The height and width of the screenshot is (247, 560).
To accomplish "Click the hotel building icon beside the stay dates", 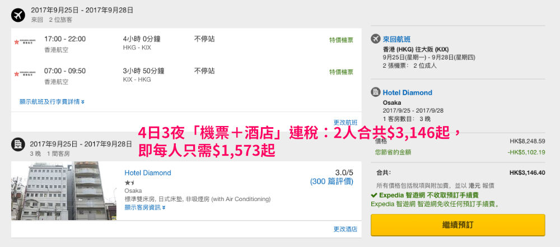I will pos(18,145).
